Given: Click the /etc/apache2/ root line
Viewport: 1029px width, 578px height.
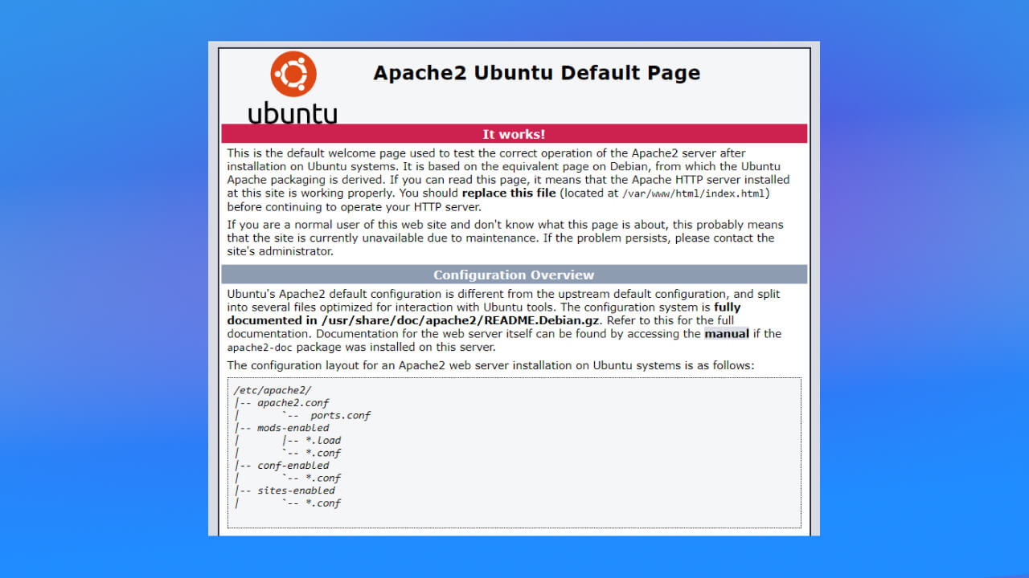Looking at the screenshot, I should tap(273, 390).
